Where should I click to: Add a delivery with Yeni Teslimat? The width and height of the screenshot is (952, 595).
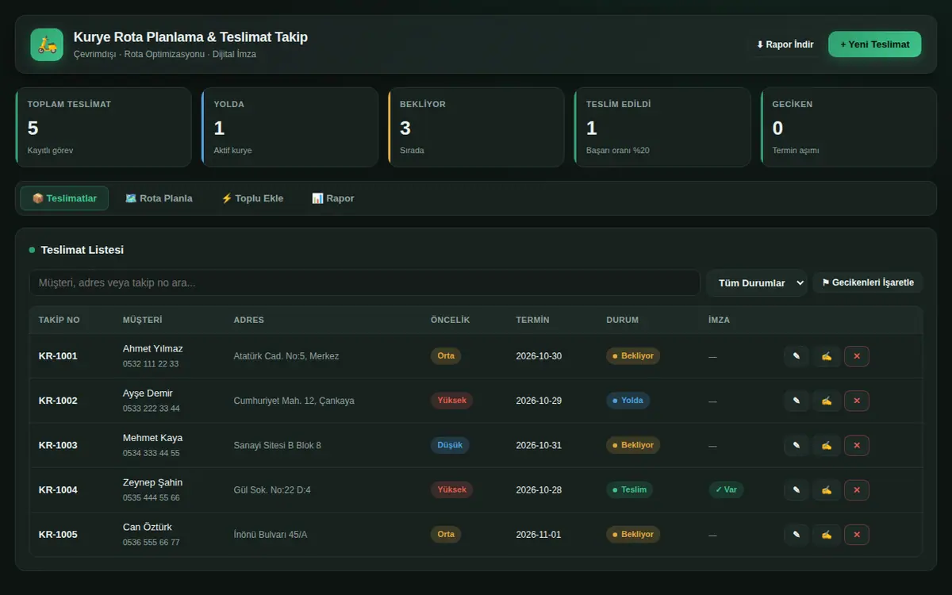(x=874, y=44)
